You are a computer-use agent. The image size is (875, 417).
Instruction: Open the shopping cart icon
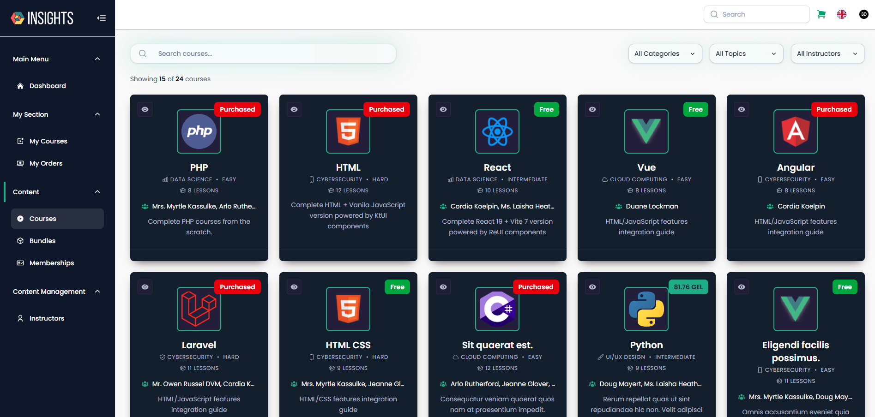coord(821,14)
